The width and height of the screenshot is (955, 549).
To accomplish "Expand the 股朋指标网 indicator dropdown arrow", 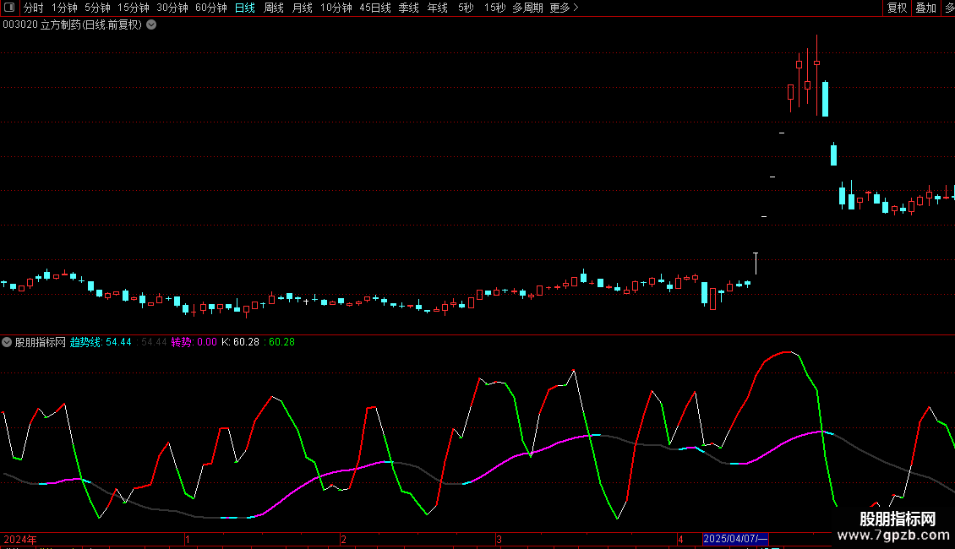I will click(x=8, y=342).
